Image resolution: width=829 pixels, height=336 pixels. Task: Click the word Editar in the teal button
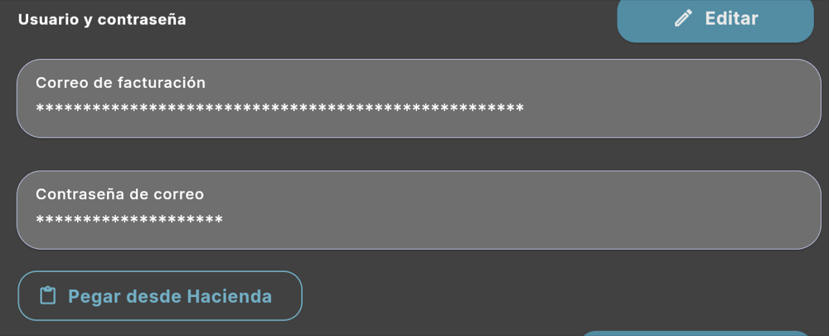[732, 18]
